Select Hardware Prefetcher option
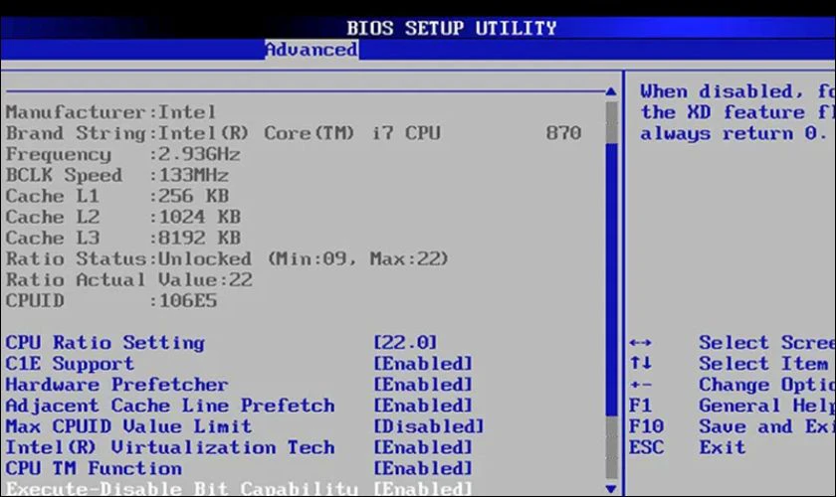Viewport: 836px width, 497px height. [x=116, y=385]
